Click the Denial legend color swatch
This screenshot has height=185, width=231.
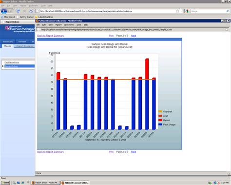160,120
